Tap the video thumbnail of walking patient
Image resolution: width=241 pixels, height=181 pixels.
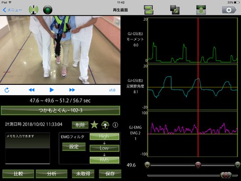click(x=60, y=50)
